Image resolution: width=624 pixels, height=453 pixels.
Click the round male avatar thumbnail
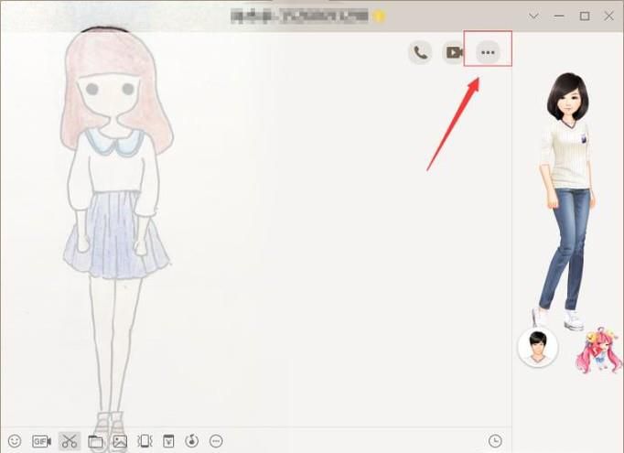(x=537, y=347)
